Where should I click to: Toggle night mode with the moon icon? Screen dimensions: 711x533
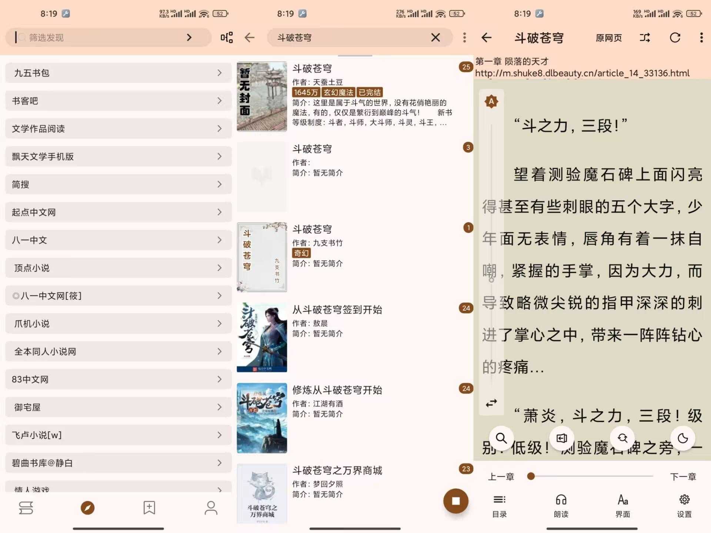(682, 439)
